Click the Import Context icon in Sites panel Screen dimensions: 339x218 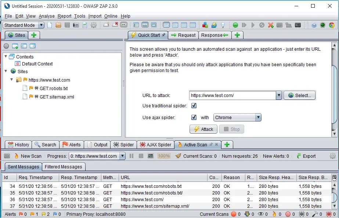click(24, 46)
